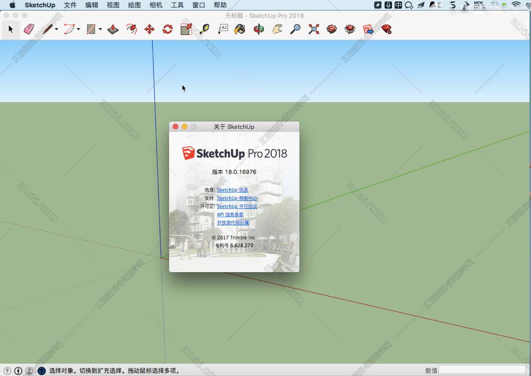Select the Line pencil tool

pos(47,29)
